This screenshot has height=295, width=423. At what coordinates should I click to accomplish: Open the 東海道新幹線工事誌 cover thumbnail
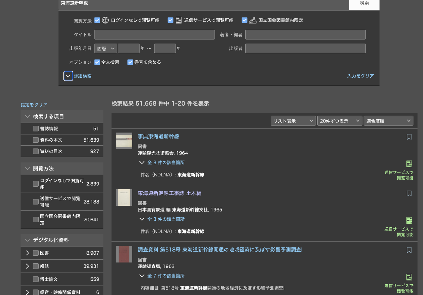(124, 198)
